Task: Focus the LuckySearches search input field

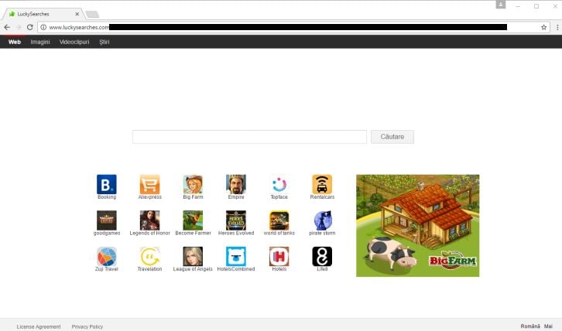Action: click(249, 137)
